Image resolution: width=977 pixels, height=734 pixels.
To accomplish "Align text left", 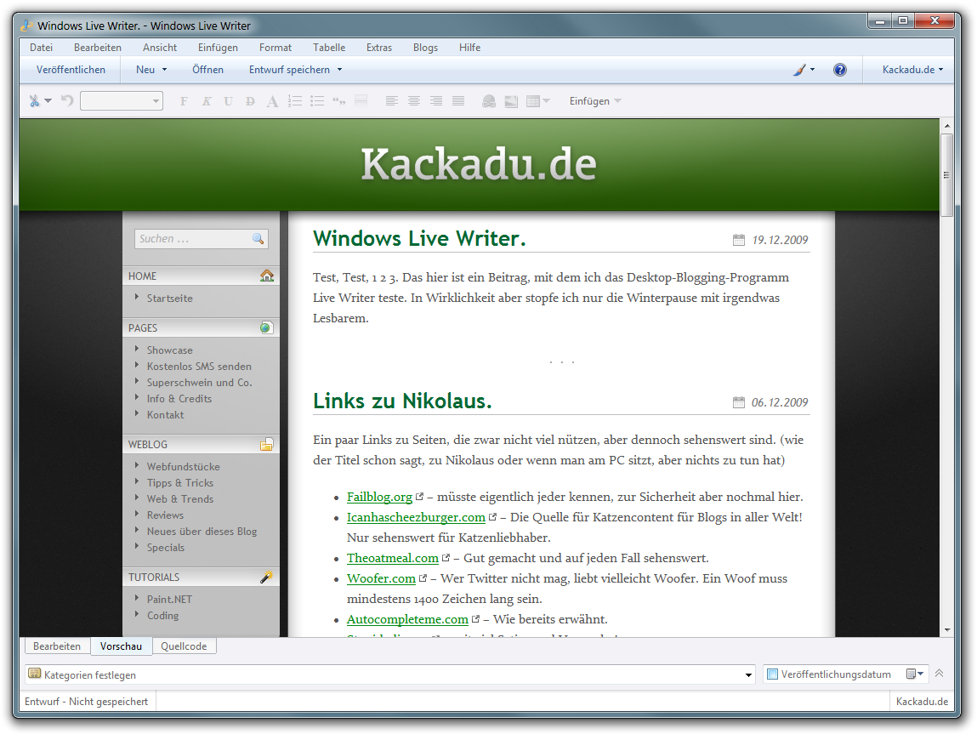I will 392,101.
